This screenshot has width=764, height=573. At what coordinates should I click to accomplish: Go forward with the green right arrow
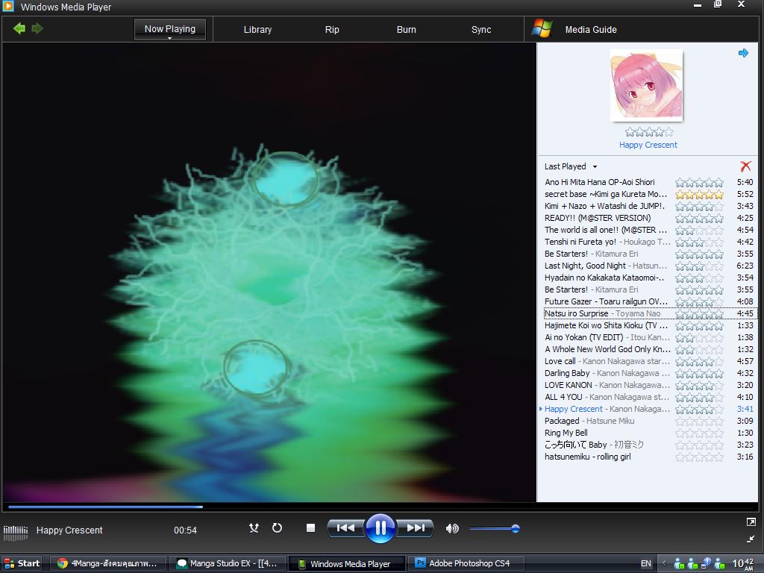pos(37,28)
